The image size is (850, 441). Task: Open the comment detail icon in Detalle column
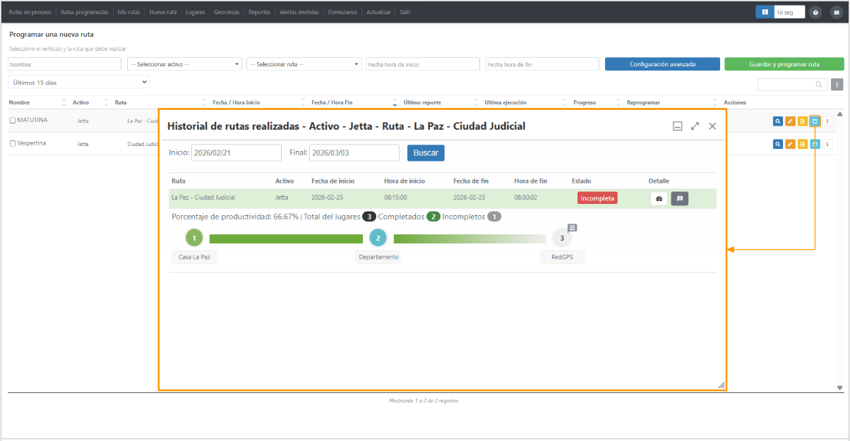pyautogui.click(x=679, y=198)
